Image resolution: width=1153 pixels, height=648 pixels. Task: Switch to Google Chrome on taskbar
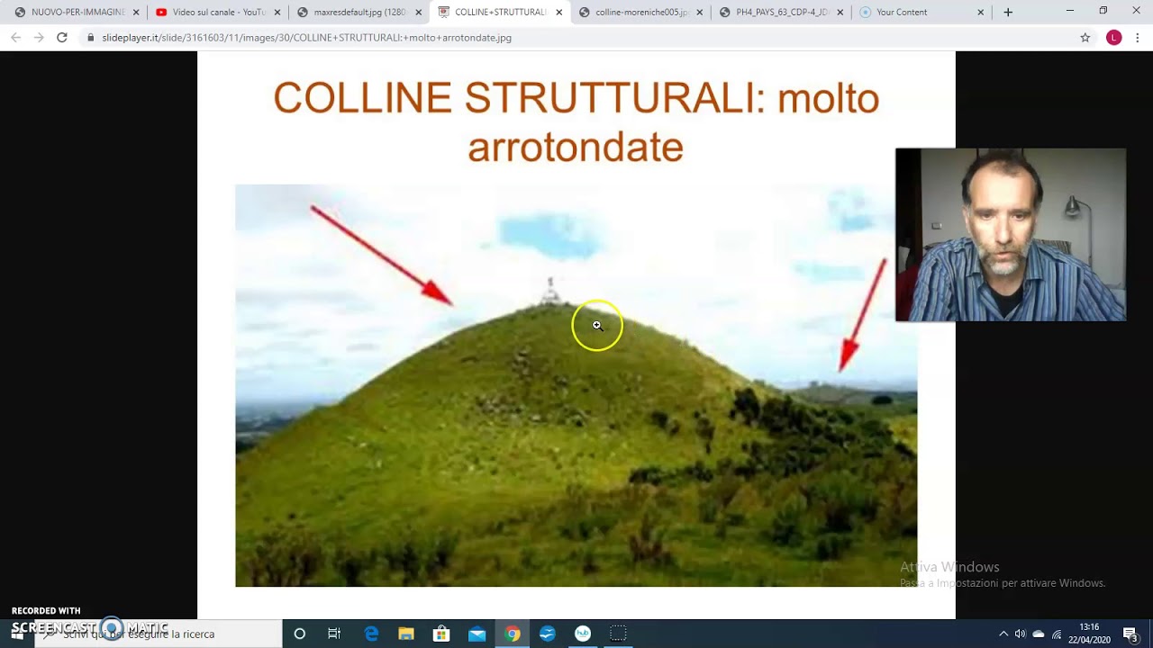[512, 634]
